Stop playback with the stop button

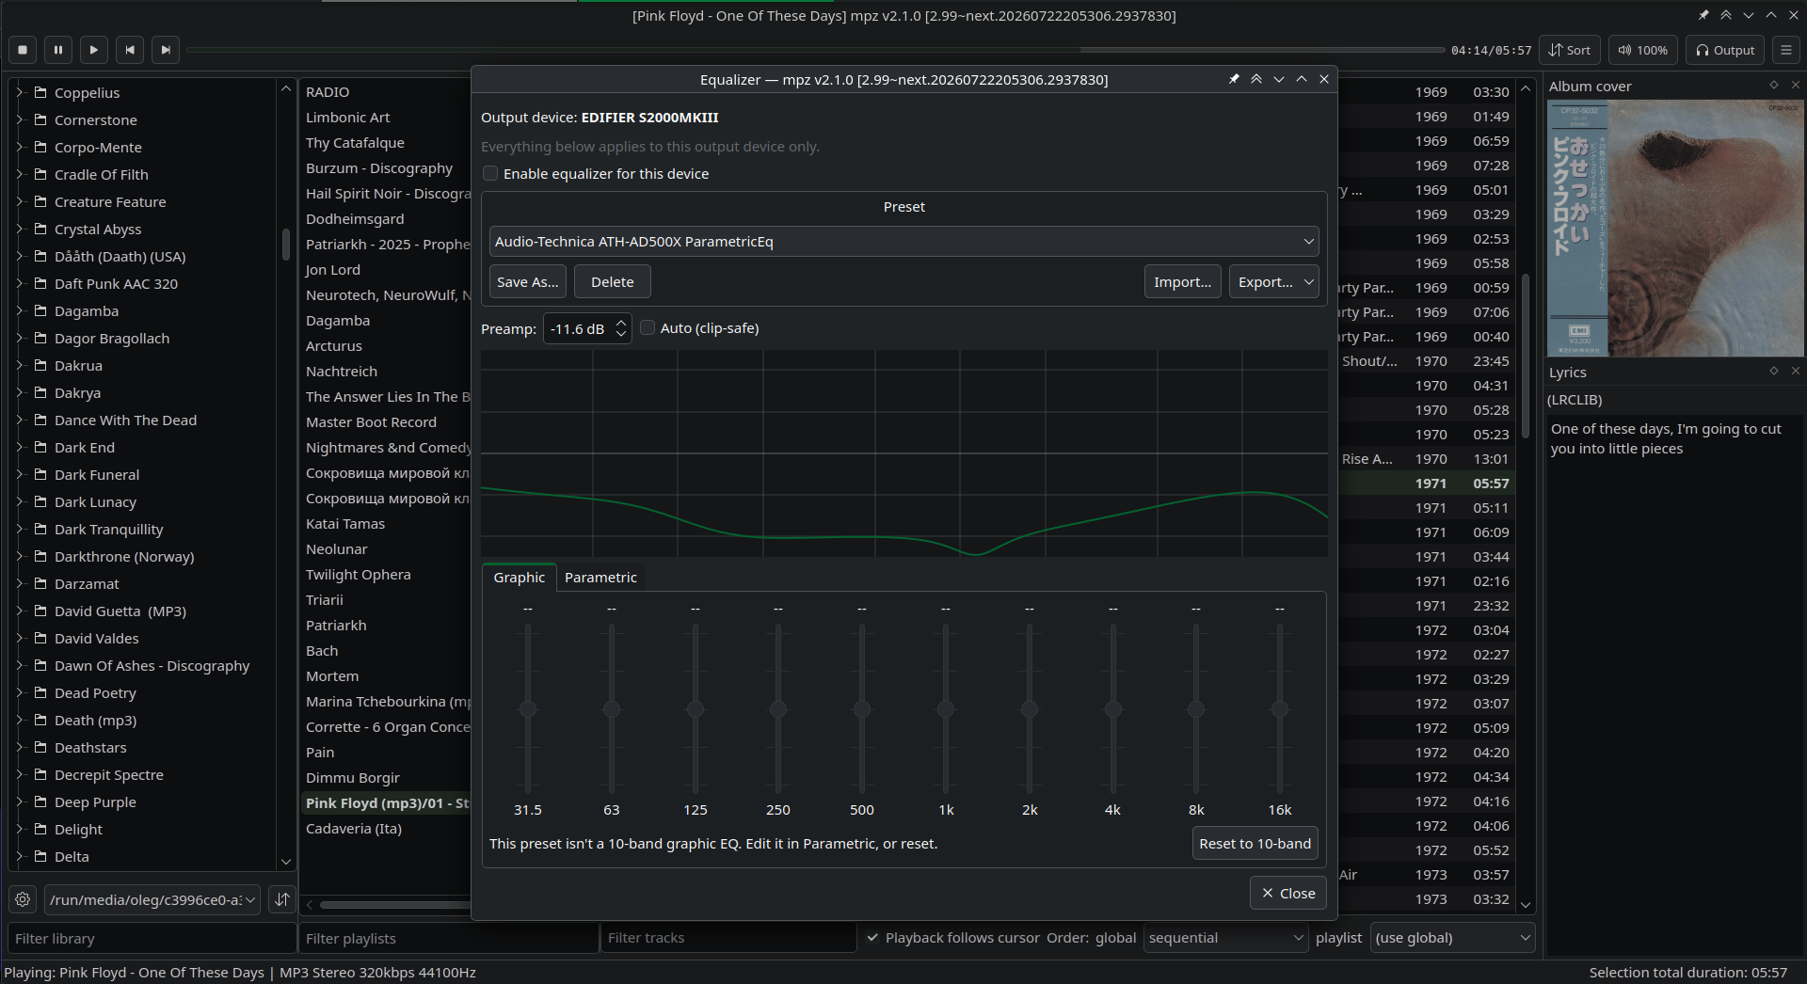23,50
